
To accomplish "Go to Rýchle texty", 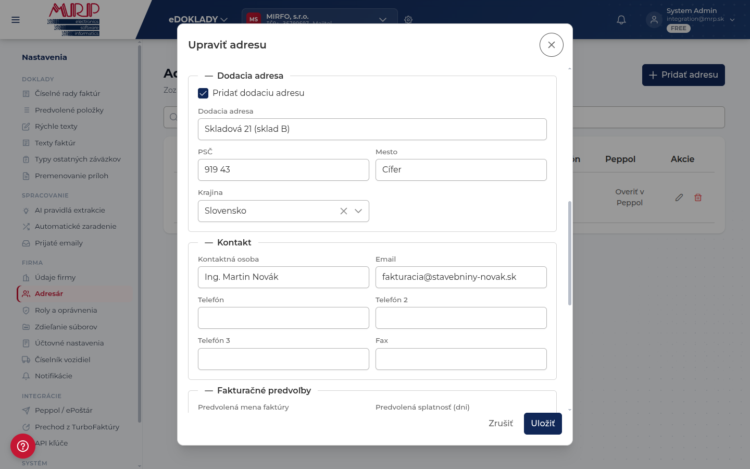I will point(56,127).
